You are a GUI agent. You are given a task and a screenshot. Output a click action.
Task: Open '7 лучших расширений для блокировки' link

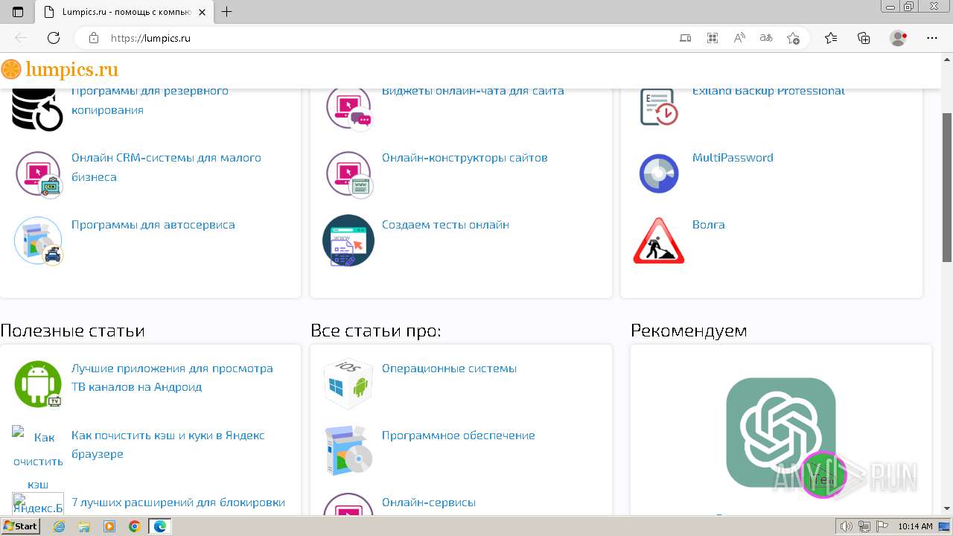pyautogui.click(x=178, y=502)
